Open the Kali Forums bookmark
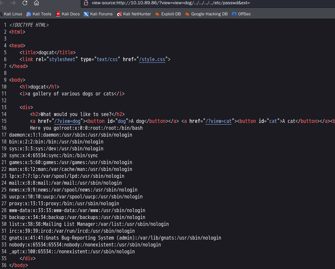 click(98, 14)
